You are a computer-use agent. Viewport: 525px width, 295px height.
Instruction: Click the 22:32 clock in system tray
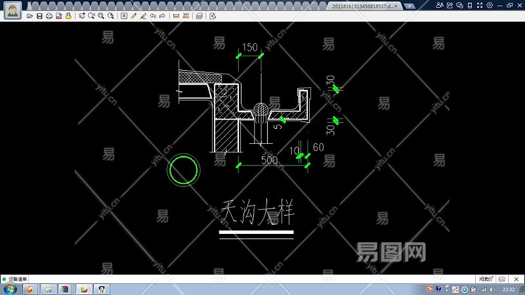coord(508,289)
